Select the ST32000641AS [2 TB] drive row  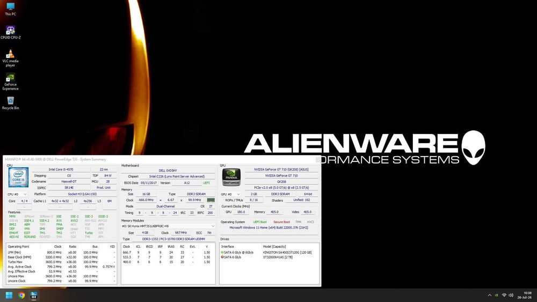pos(270,257)
